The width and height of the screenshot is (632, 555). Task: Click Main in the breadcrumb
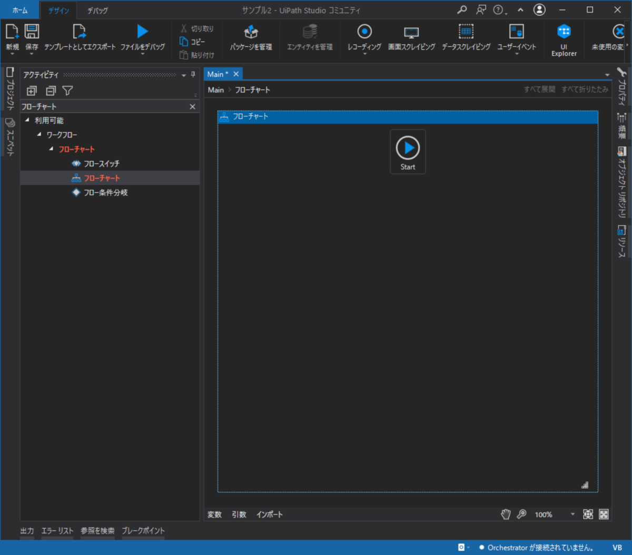[216, 90]
